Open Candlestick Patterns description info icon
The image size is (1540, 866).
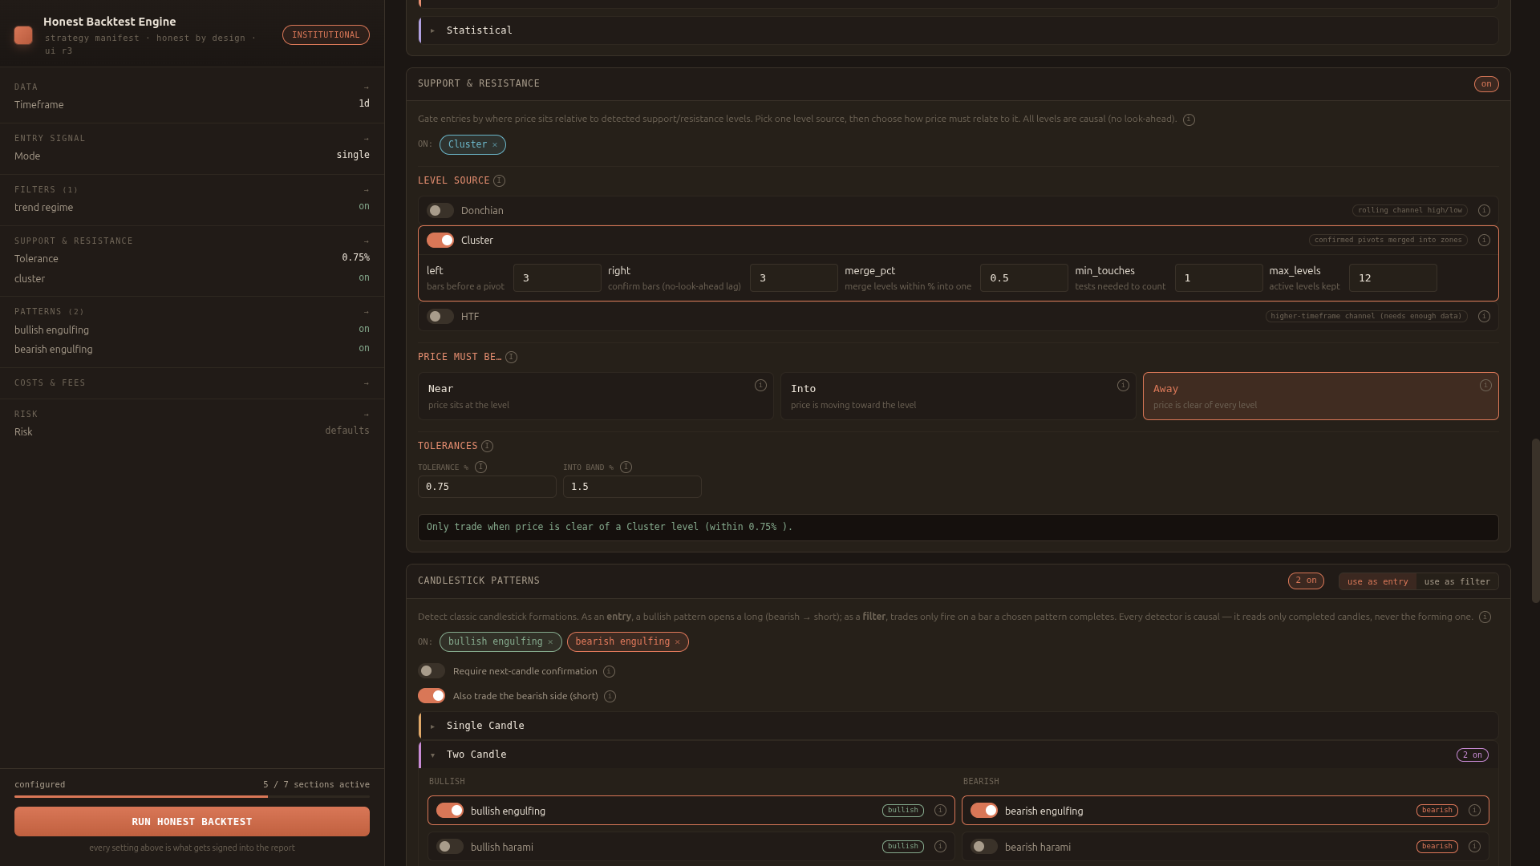[1485, 617]
